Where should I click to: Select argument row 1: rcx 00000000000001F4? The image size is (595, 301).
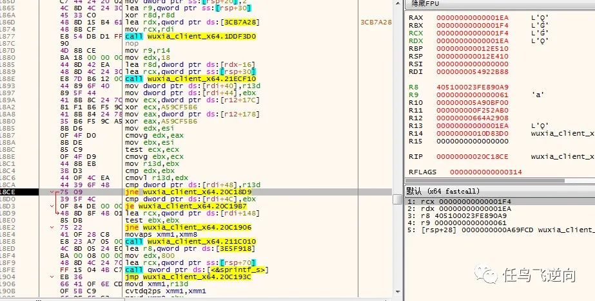click(x=500, y=201)
